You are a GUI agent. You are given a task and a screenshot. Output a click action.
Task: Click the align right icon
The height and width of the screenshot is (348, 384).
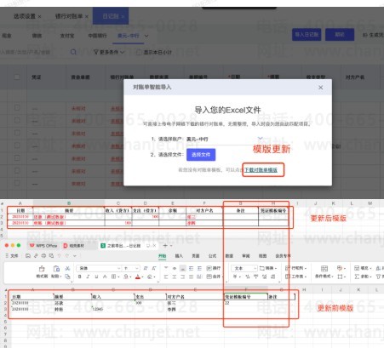coord(183,277)
